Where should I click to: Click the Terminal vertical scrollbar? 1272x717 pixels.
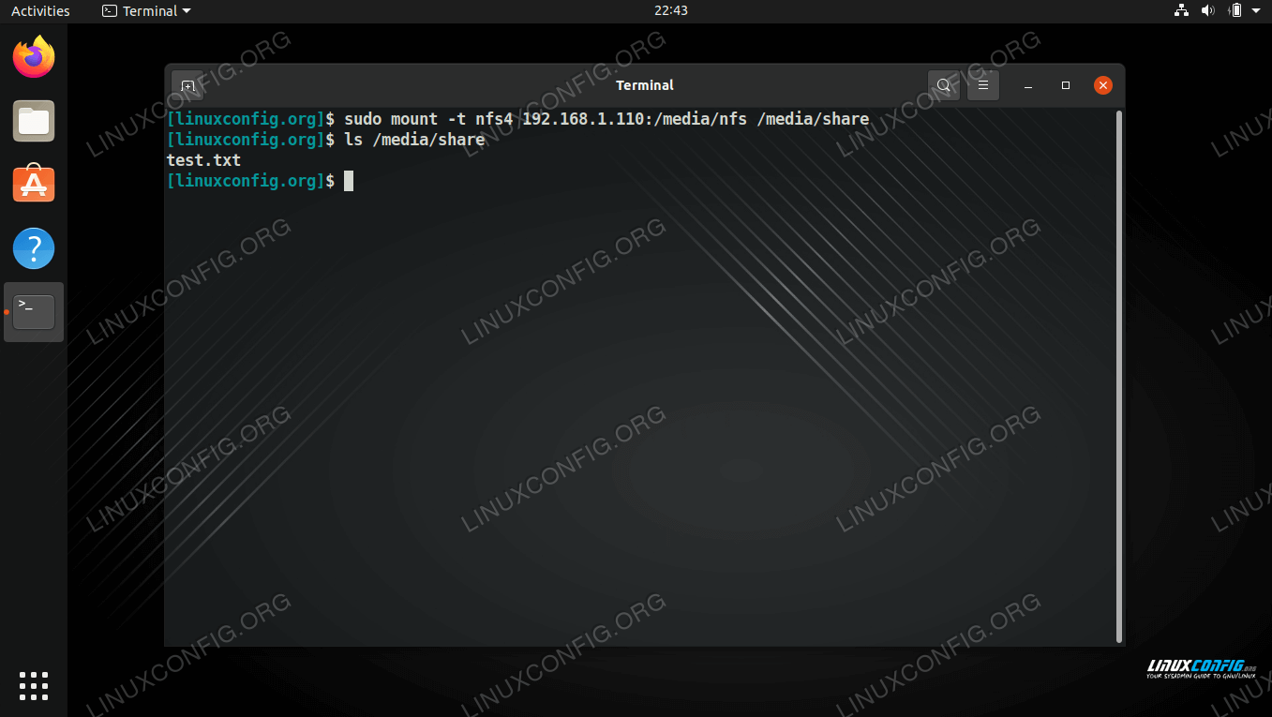coord(1118,375)
